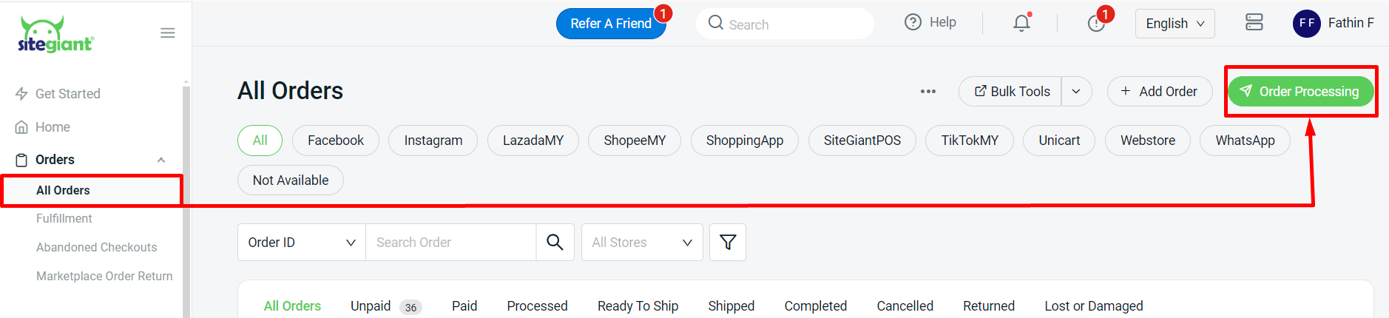Click the Search Order input field
1389x318 pixels.
click(450, 242)
